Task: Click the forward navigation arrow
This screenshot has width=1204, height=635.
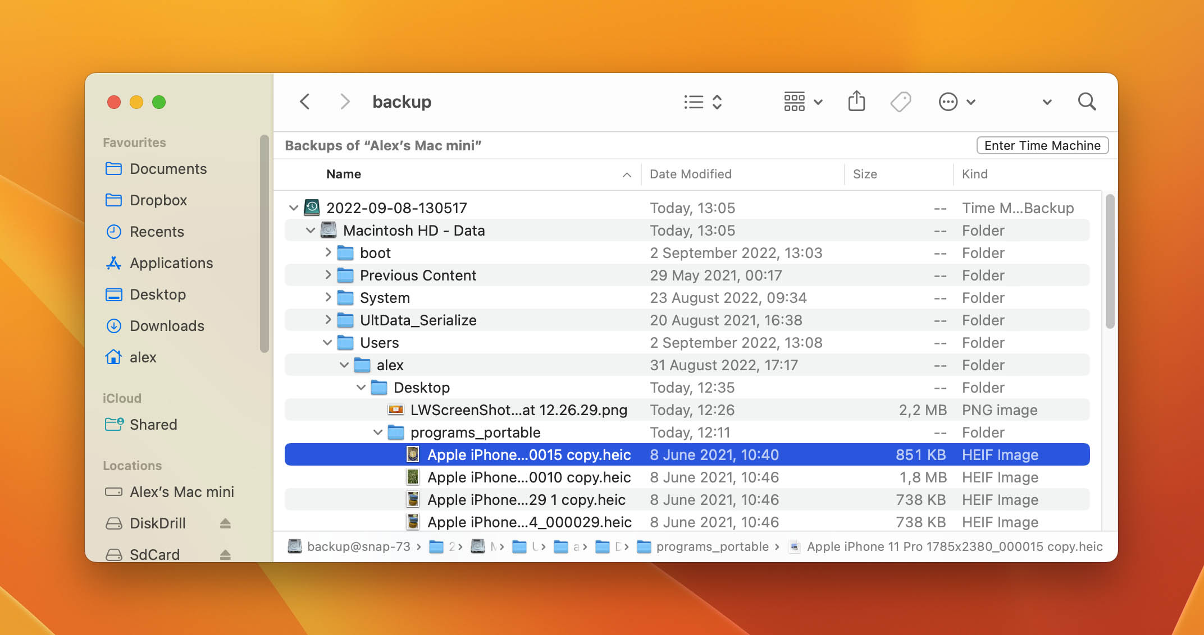Action: pyautogui.click(x=343, y=101)
